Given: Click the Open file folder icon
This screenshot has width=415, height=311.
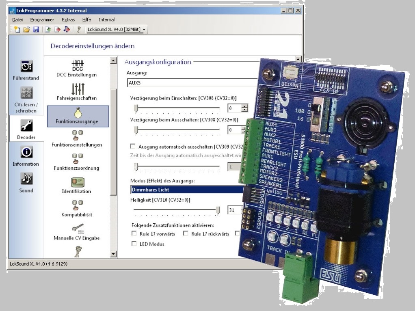Looking at the screenshot, I should [x=26, y=29].
